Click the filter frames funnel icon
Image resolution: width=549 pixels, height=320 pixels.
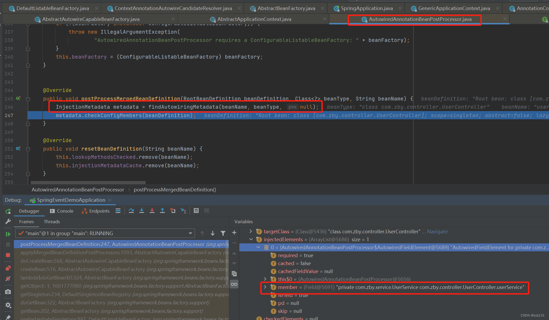tap(223, 233)
